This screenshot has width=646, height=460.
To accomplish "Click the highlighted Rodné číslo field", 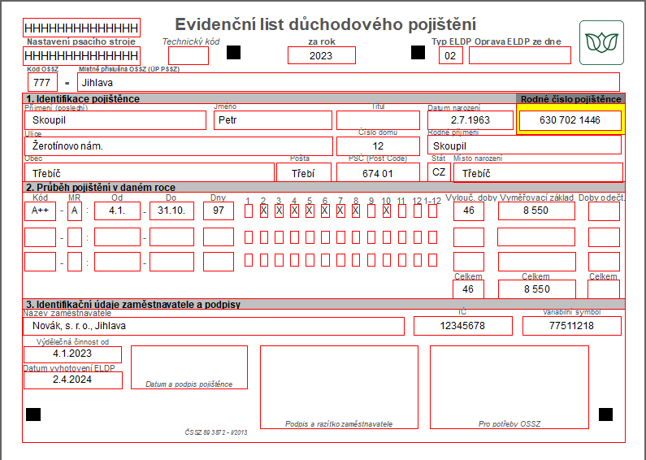I will click(x=570, y=120).
